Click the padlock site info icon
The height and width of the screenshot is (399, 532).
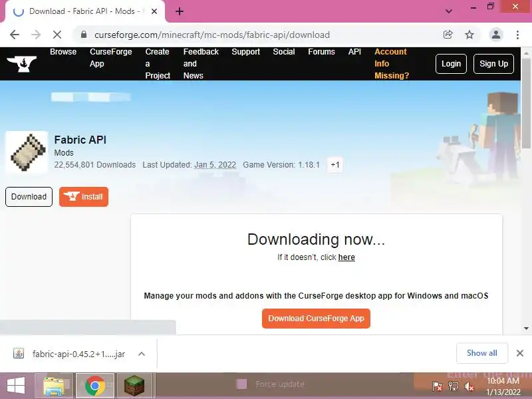click(84, 35)
